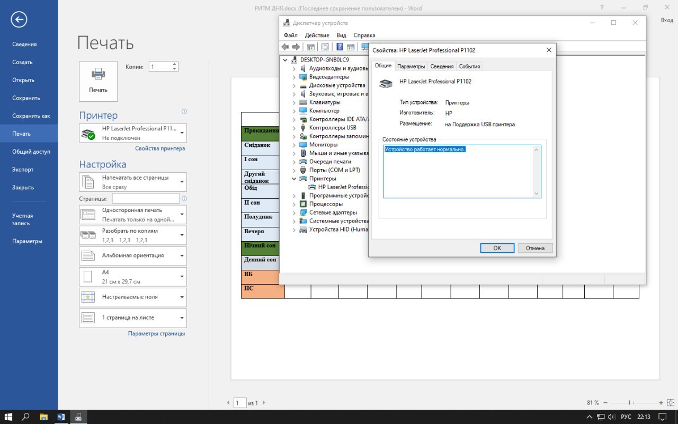
Task: Click Forward arrow in Device Manager toolbar
Action: (x=296, y=47)
